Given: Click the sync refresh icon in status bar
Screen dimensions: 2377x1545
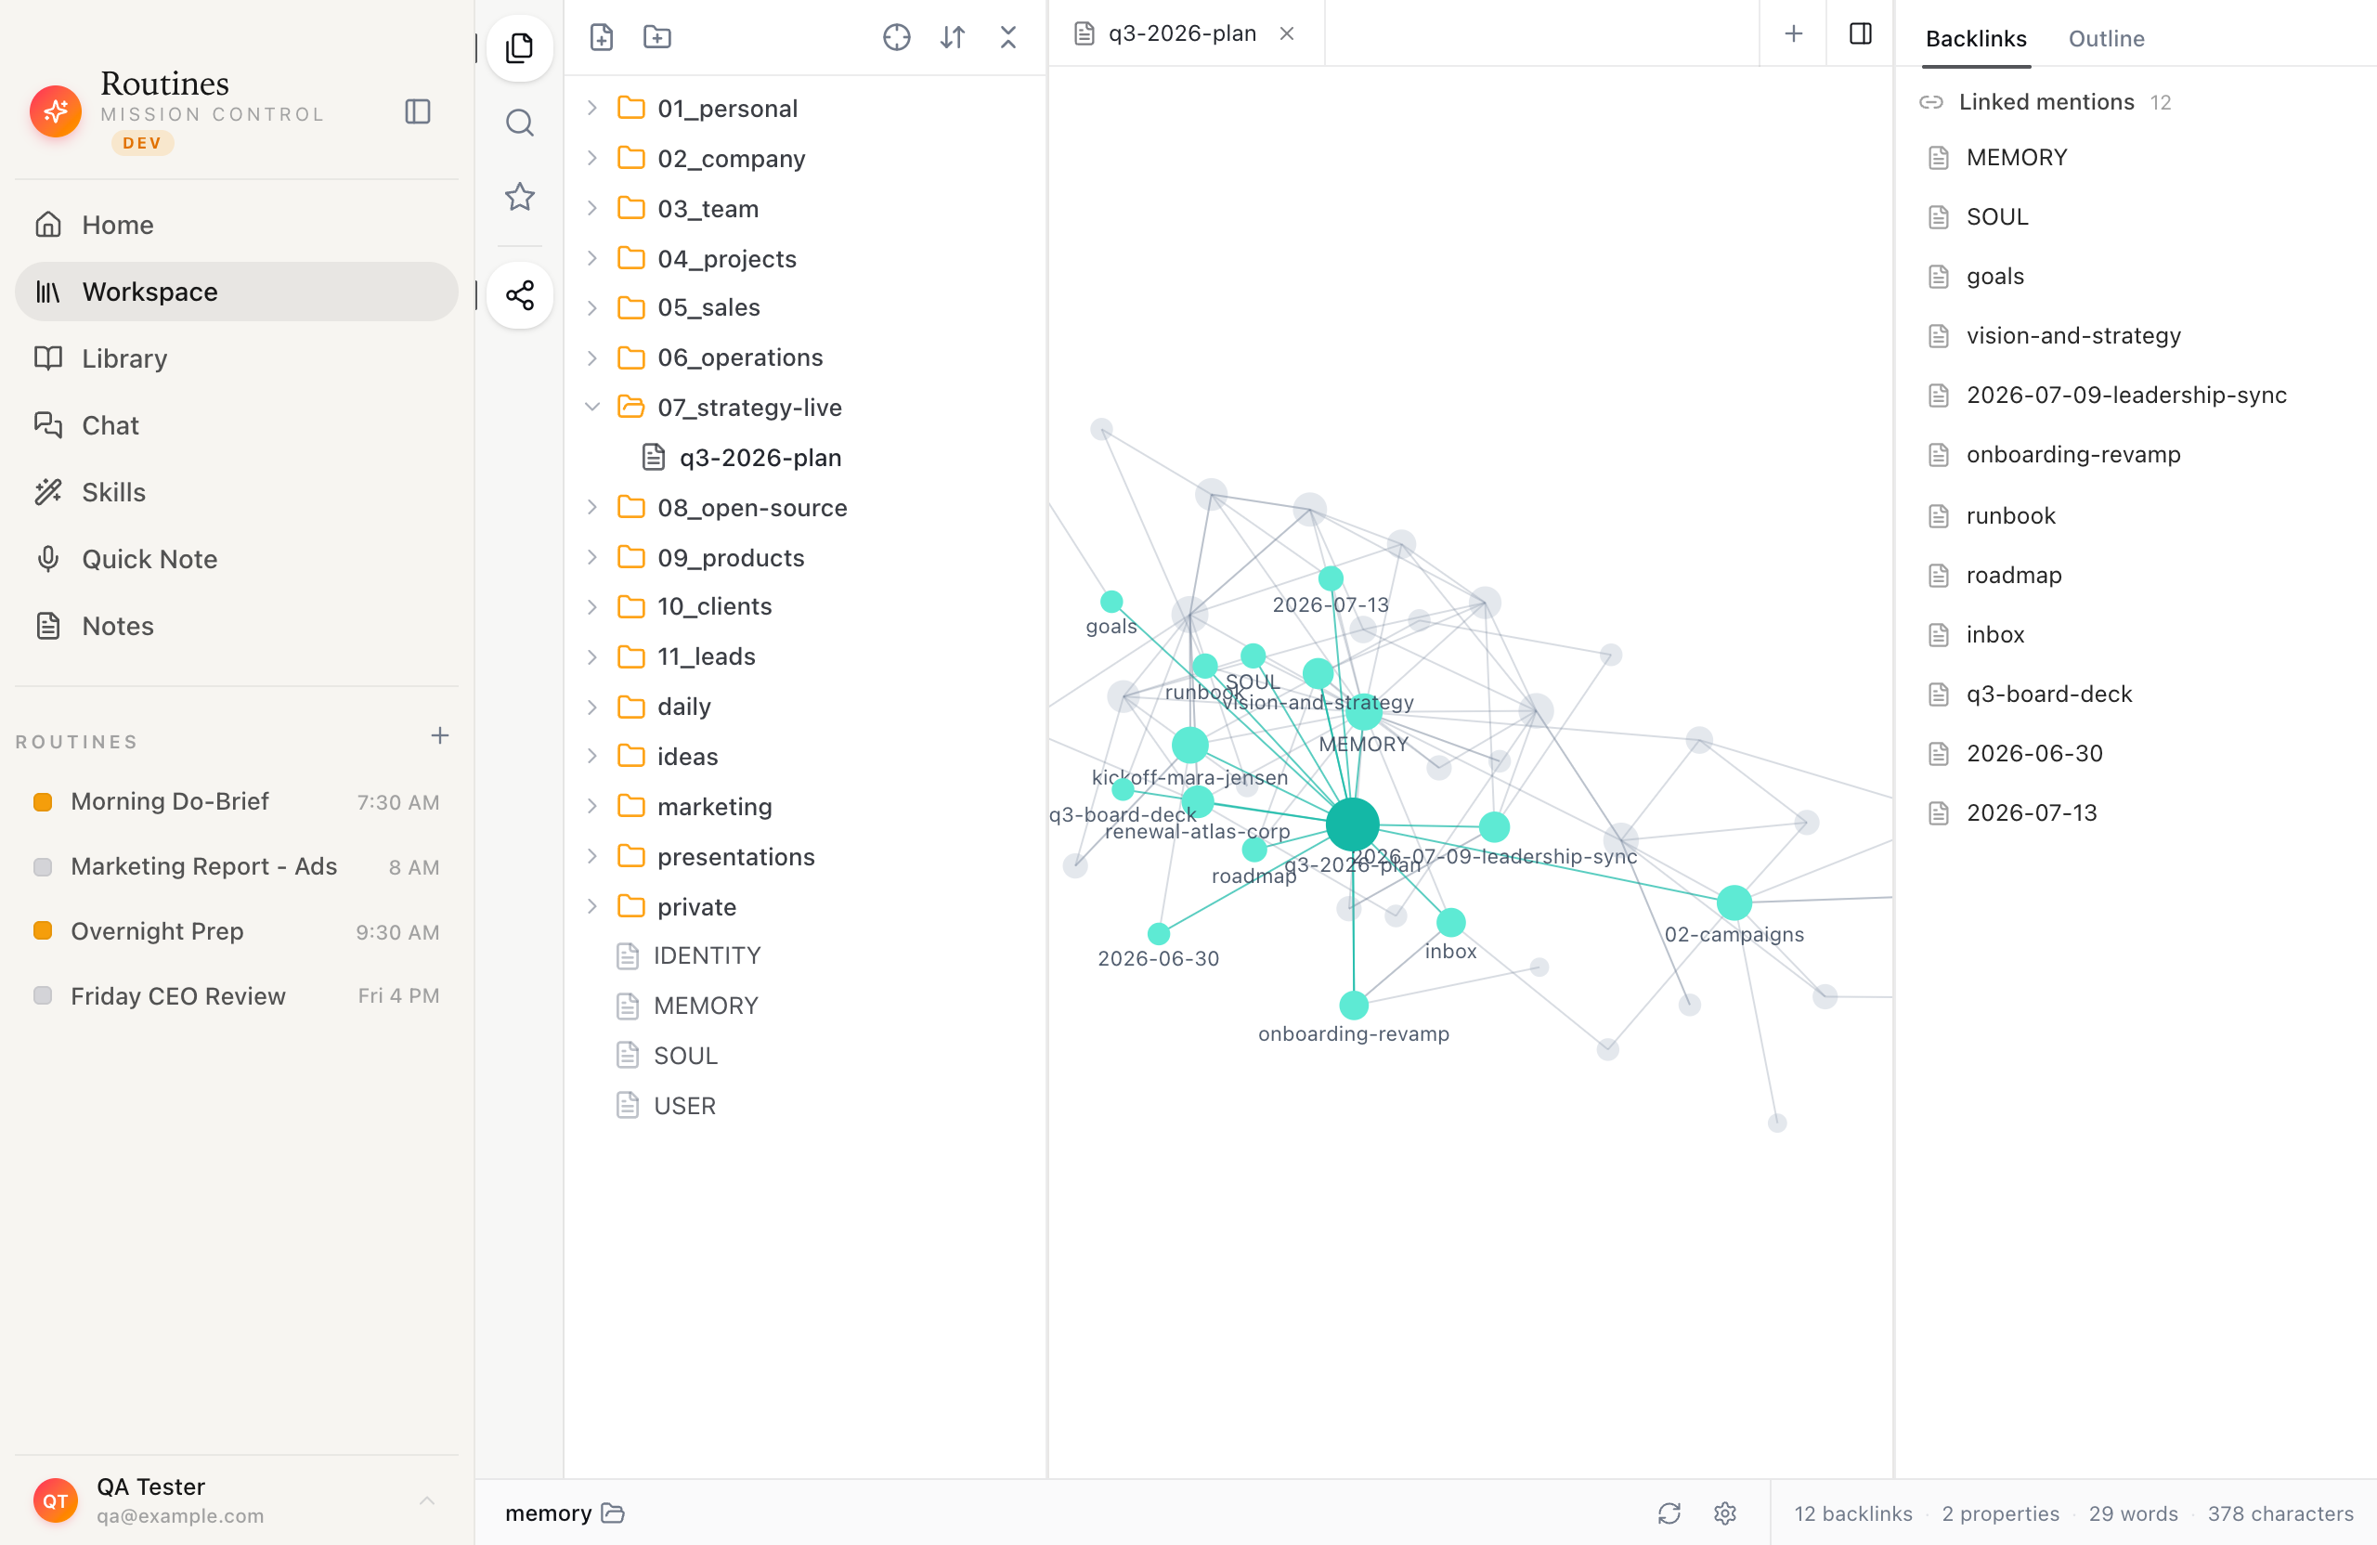Looking at the screenshot, I should pos(1669,1513).
